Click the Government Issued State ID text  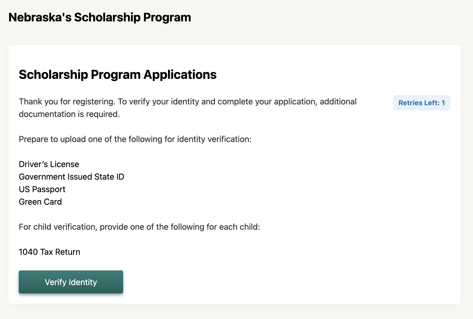click(71, 177)
